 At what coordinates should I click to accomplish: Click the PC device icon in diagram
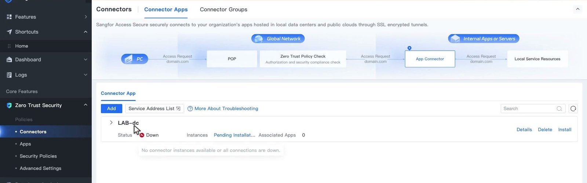click(128, 59)
